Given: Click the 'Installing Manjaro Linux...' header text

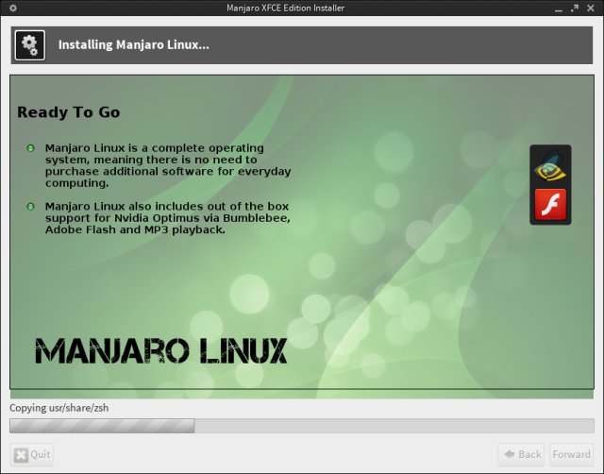Looking at the screenshot, I should coord(134,44).
